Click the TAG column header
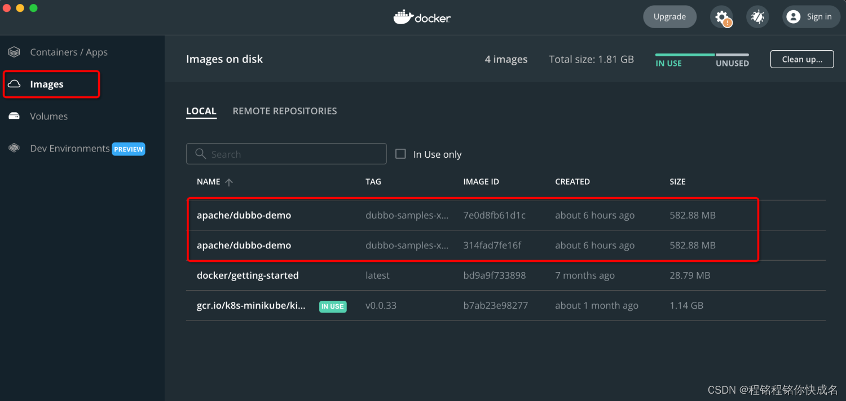The image size is (846, 401). [373, 182]
